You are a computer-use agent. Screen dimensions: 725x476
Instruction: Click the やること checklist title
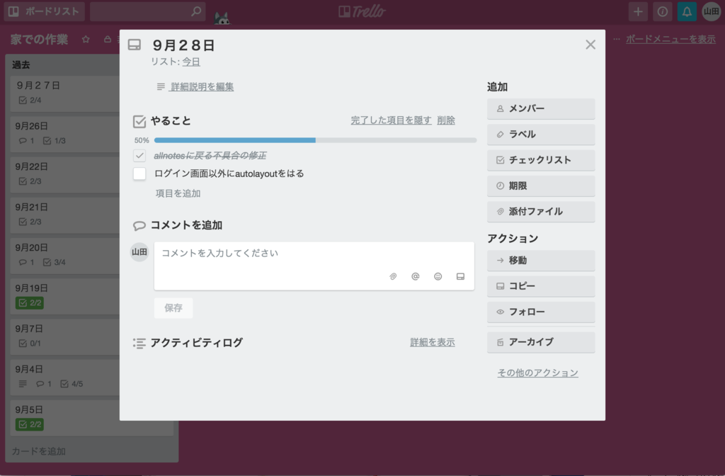(171, 120)
